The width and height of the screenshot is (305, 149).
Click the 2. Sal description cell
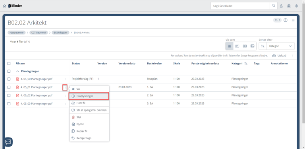151,95
